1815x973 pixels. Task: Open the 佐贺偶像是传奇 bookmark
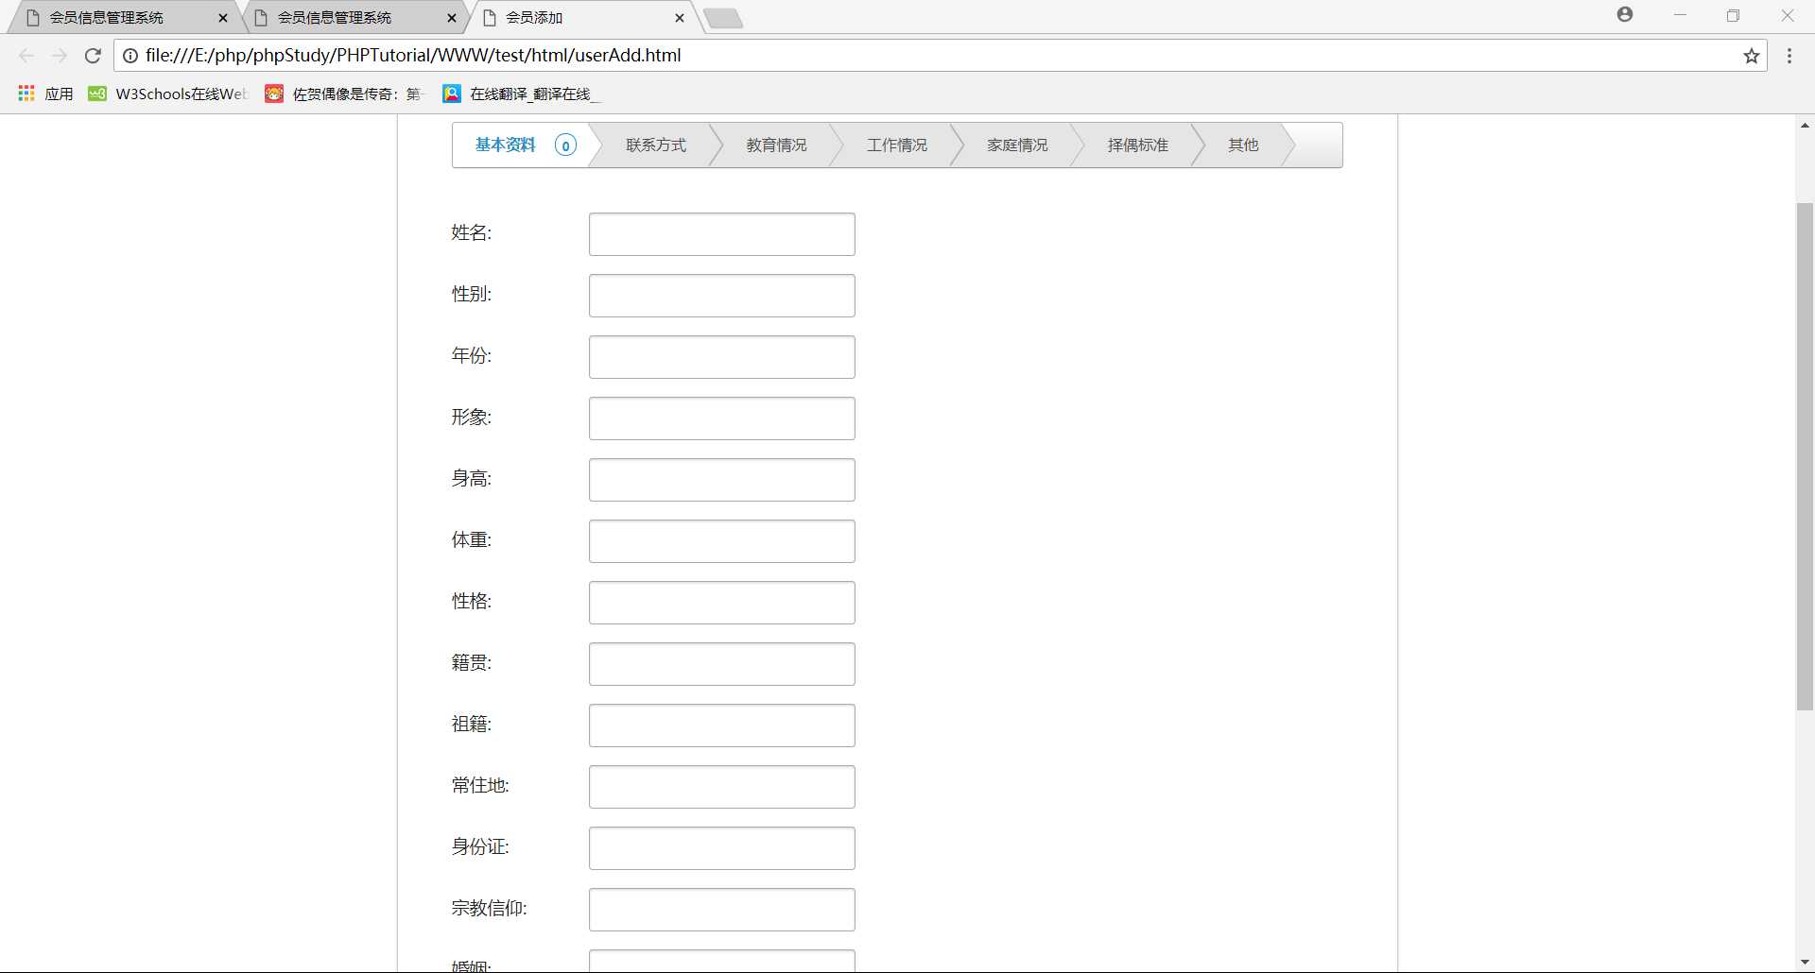coord(345,94)
